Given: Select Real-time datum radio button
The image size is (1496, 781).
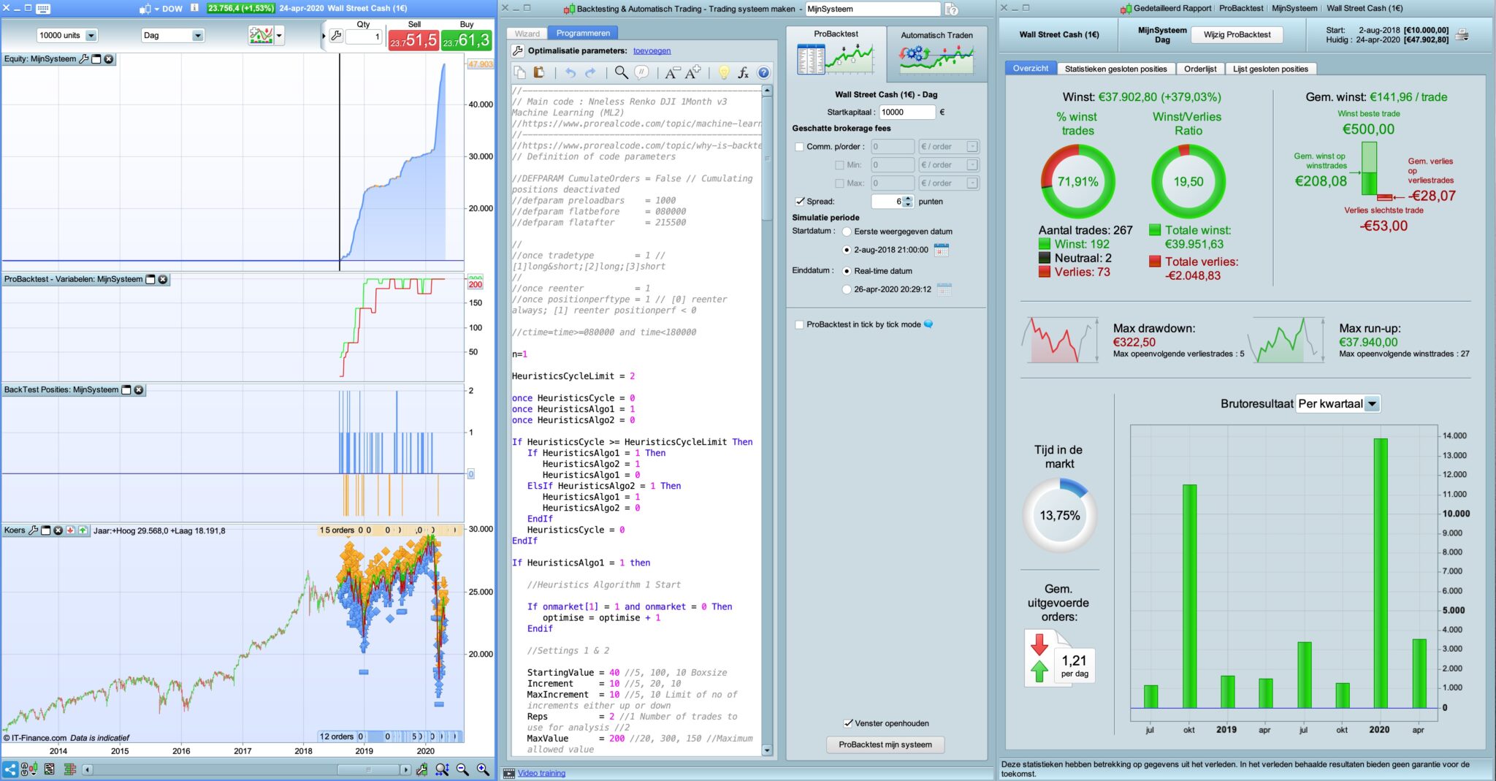Looking at the screenshot, I should (x=847, y=271).
